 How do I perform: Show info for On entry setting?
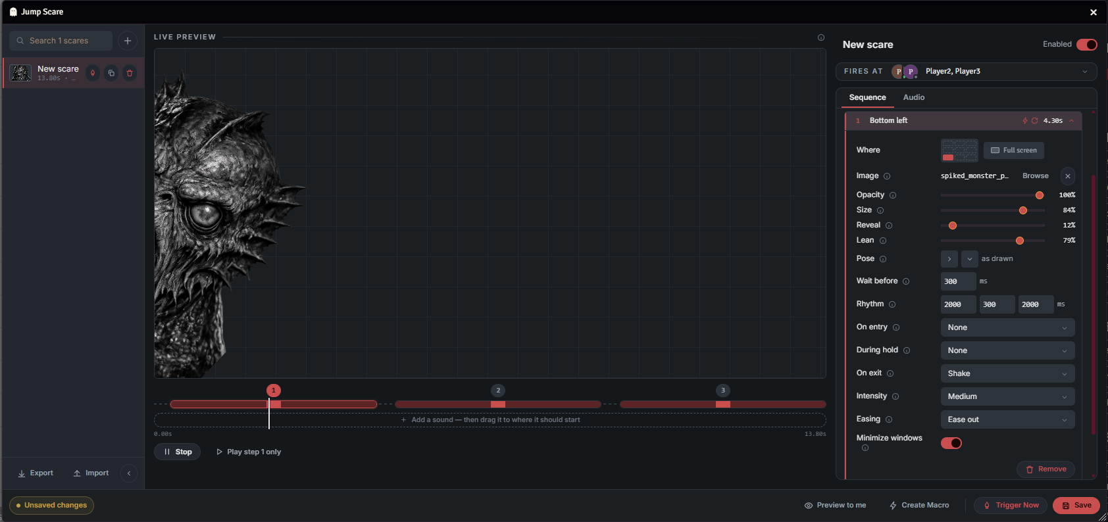(x=896, y=327)
